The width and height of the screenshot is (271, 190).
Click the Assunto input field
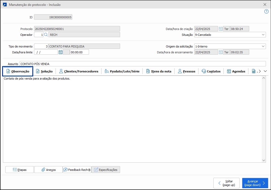(x=143, y=64)
